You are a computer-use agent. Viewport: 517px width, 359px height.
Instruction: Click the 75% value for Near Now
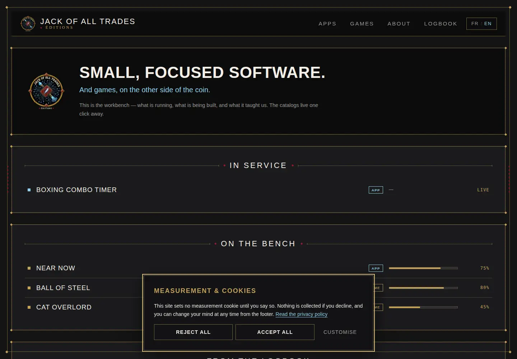485,268
